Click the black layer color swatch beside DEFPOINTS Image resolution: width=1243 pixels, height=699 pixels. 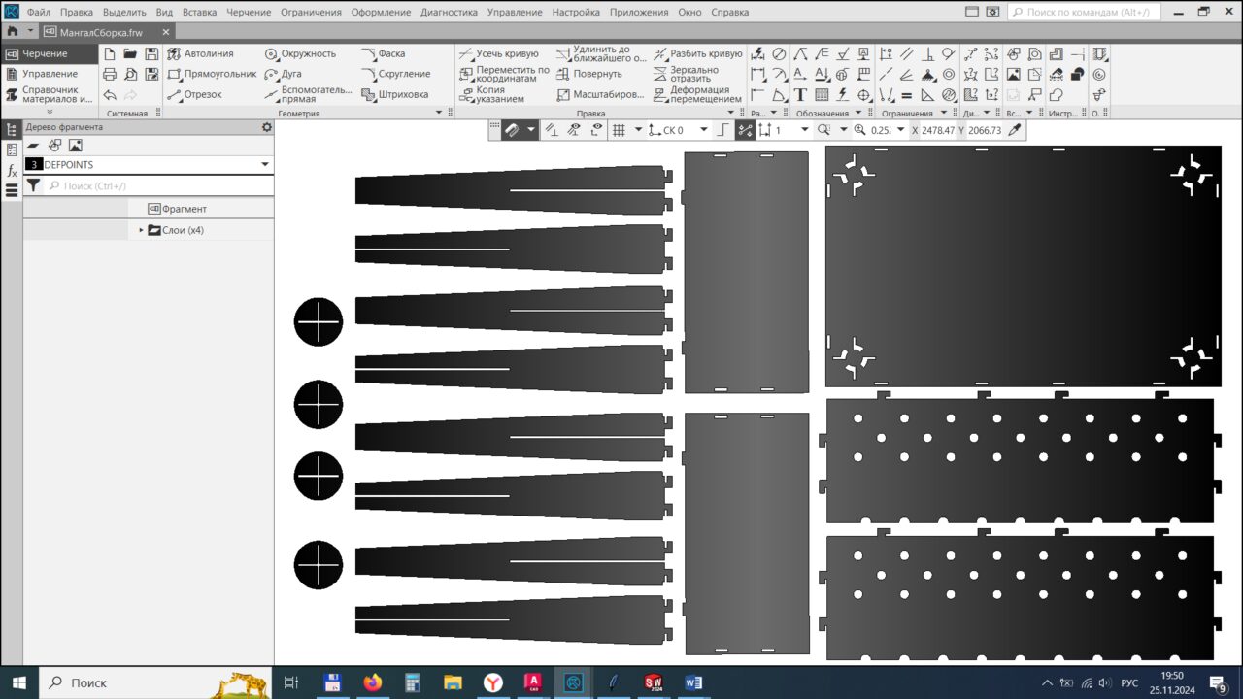tap(34, 165)
